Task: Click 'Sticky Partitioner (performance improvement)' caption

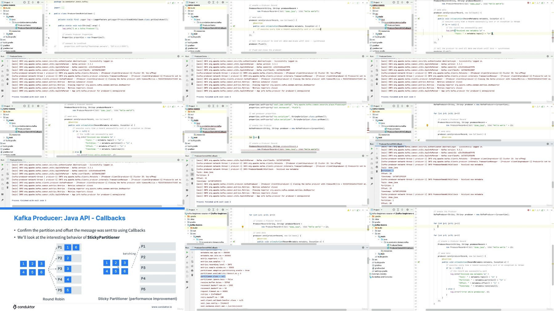Action: pyautogui.click(x=138, y=298)
